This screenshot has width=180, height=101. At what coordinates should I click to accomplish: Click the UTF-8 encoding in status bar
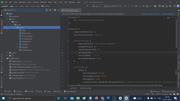click(x=158, y=94)
